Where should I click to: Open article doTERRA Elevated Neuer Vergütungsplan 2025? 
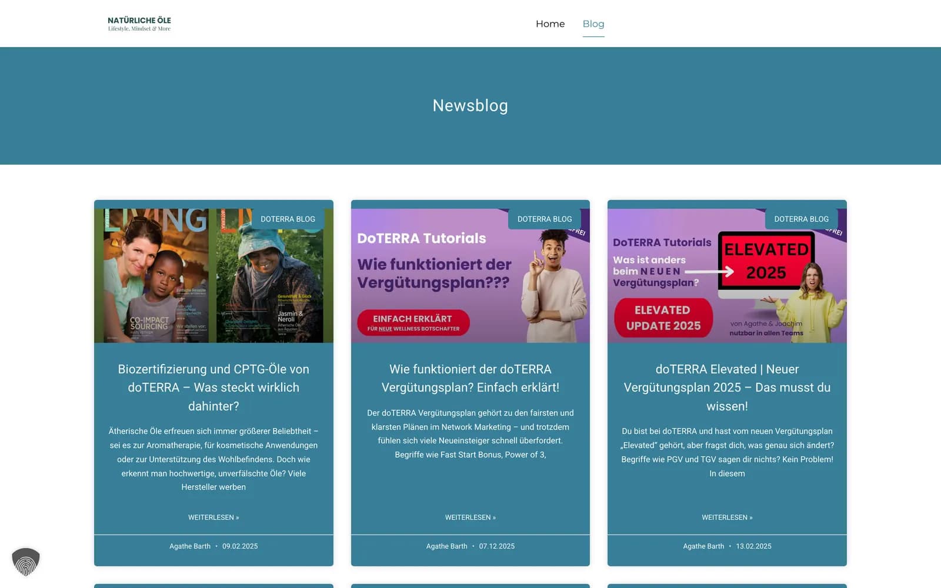727,387
